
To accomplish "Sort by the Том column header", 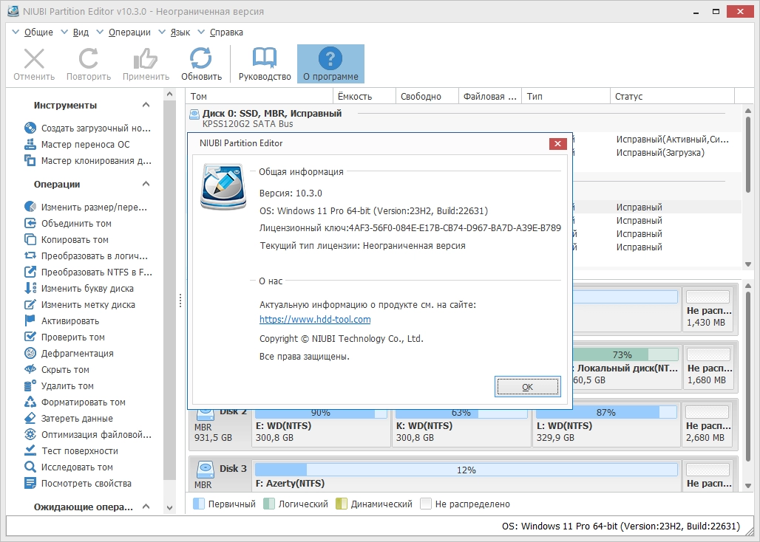I will [259, 96].
